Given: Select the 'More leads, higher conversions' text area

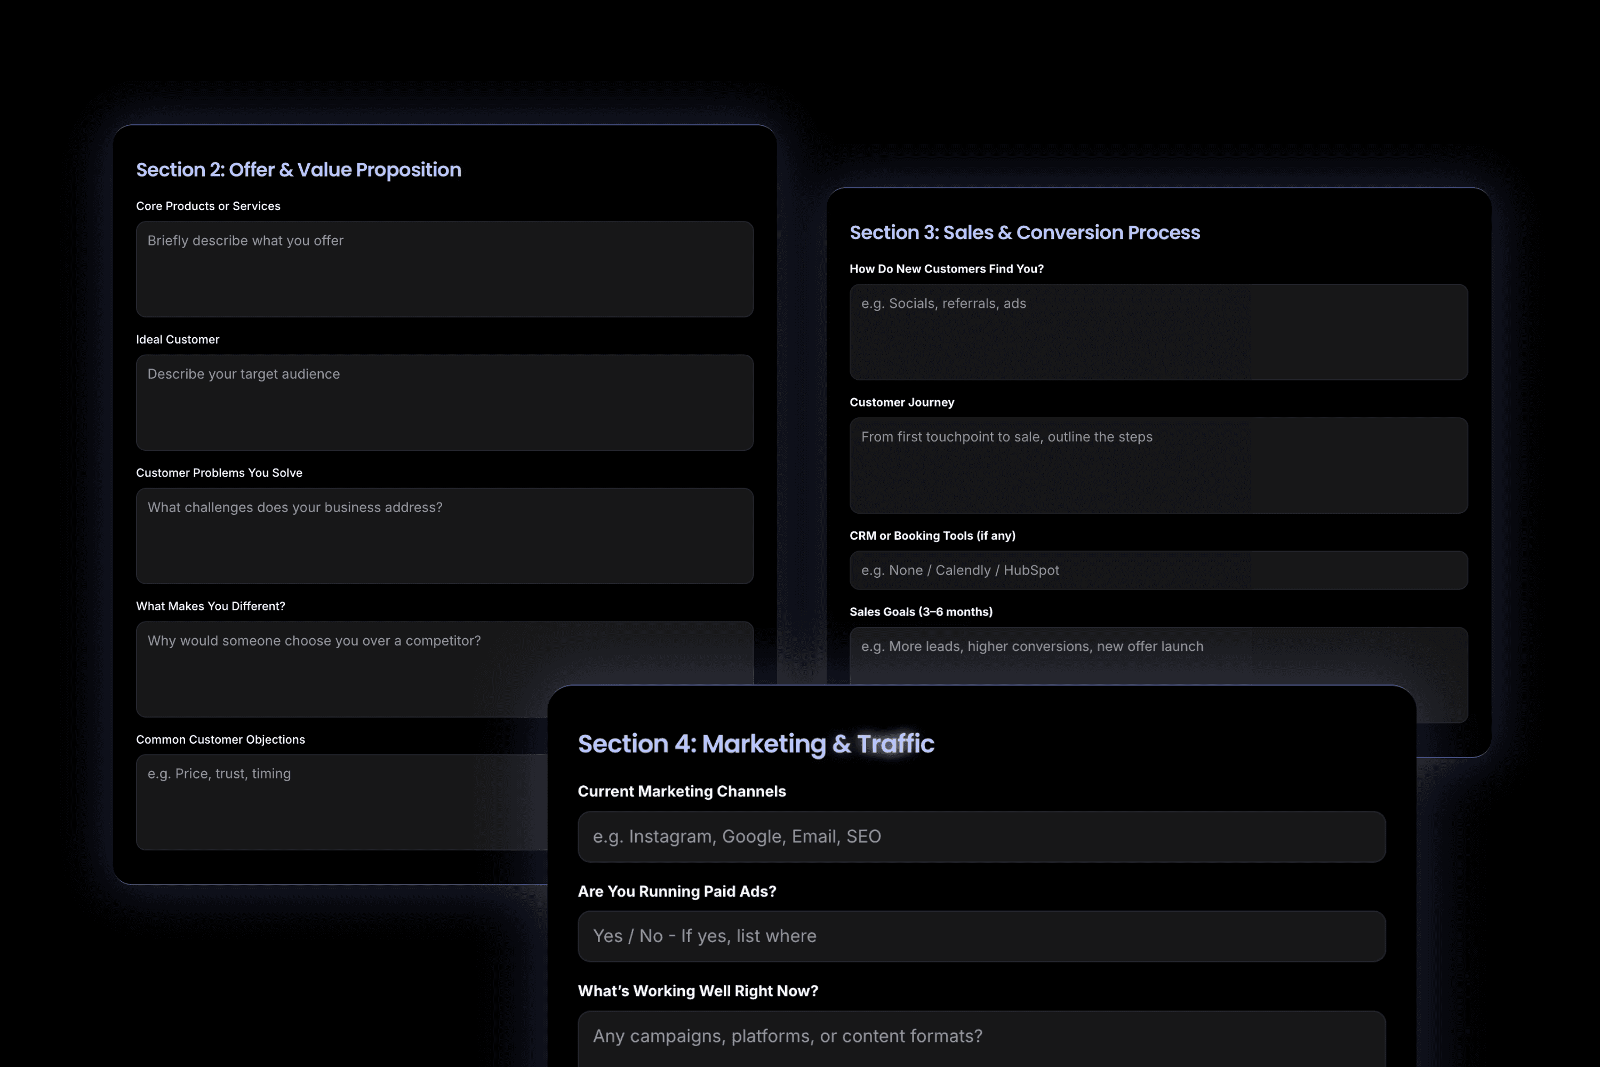Looking at the screenshot, I should (1158, 655).
